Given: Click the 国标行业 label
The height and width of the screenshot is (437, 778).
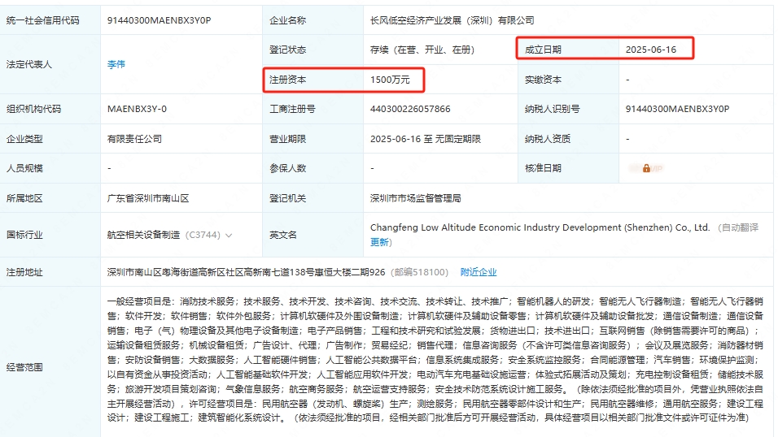Looking at the screenshot, I should click(x=24, y=235).
